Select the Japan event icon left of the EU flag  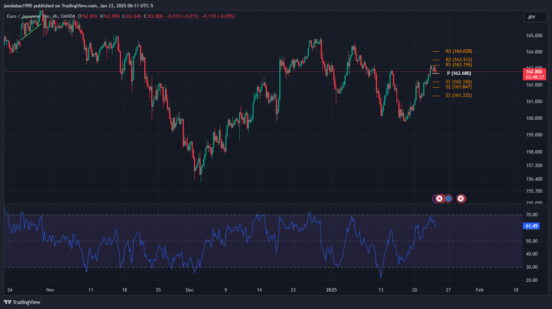coord(439,199)
